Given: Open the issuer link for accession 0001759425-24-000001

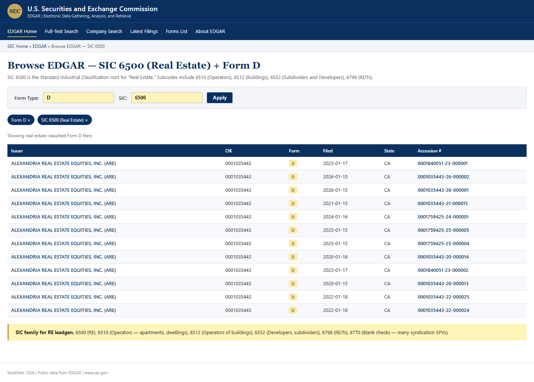Looking at the screenshot, I should (x=63, y=217).
